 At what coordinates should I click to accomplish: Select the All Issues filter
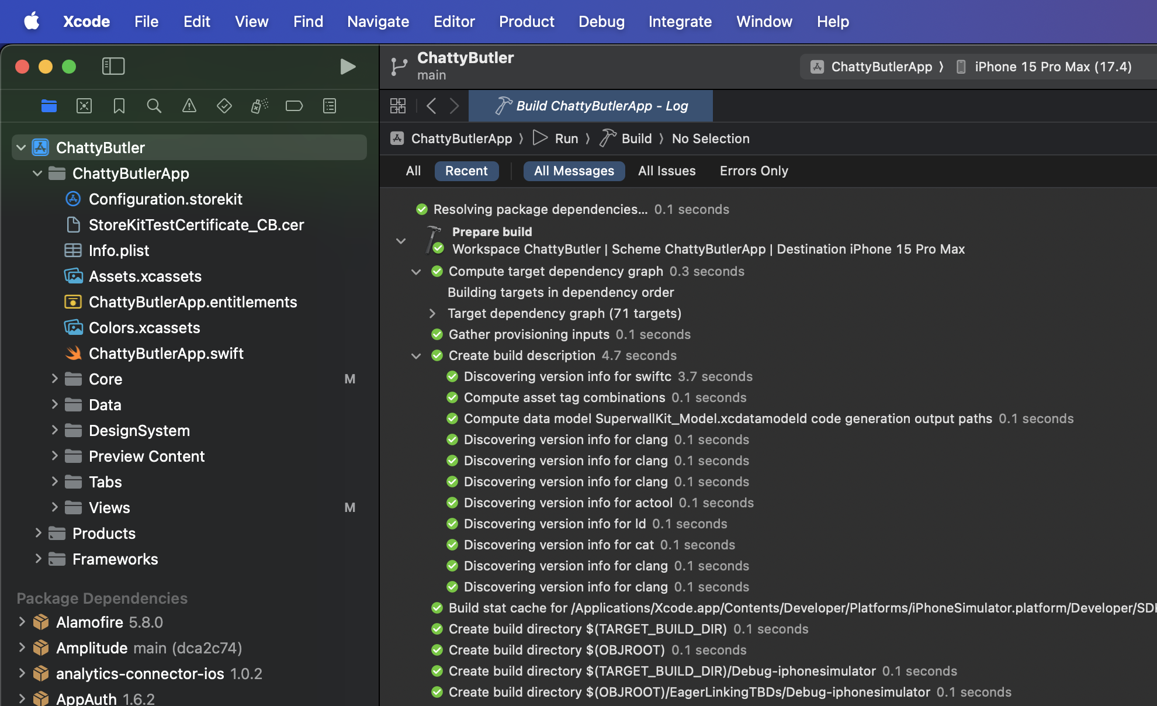667,171
